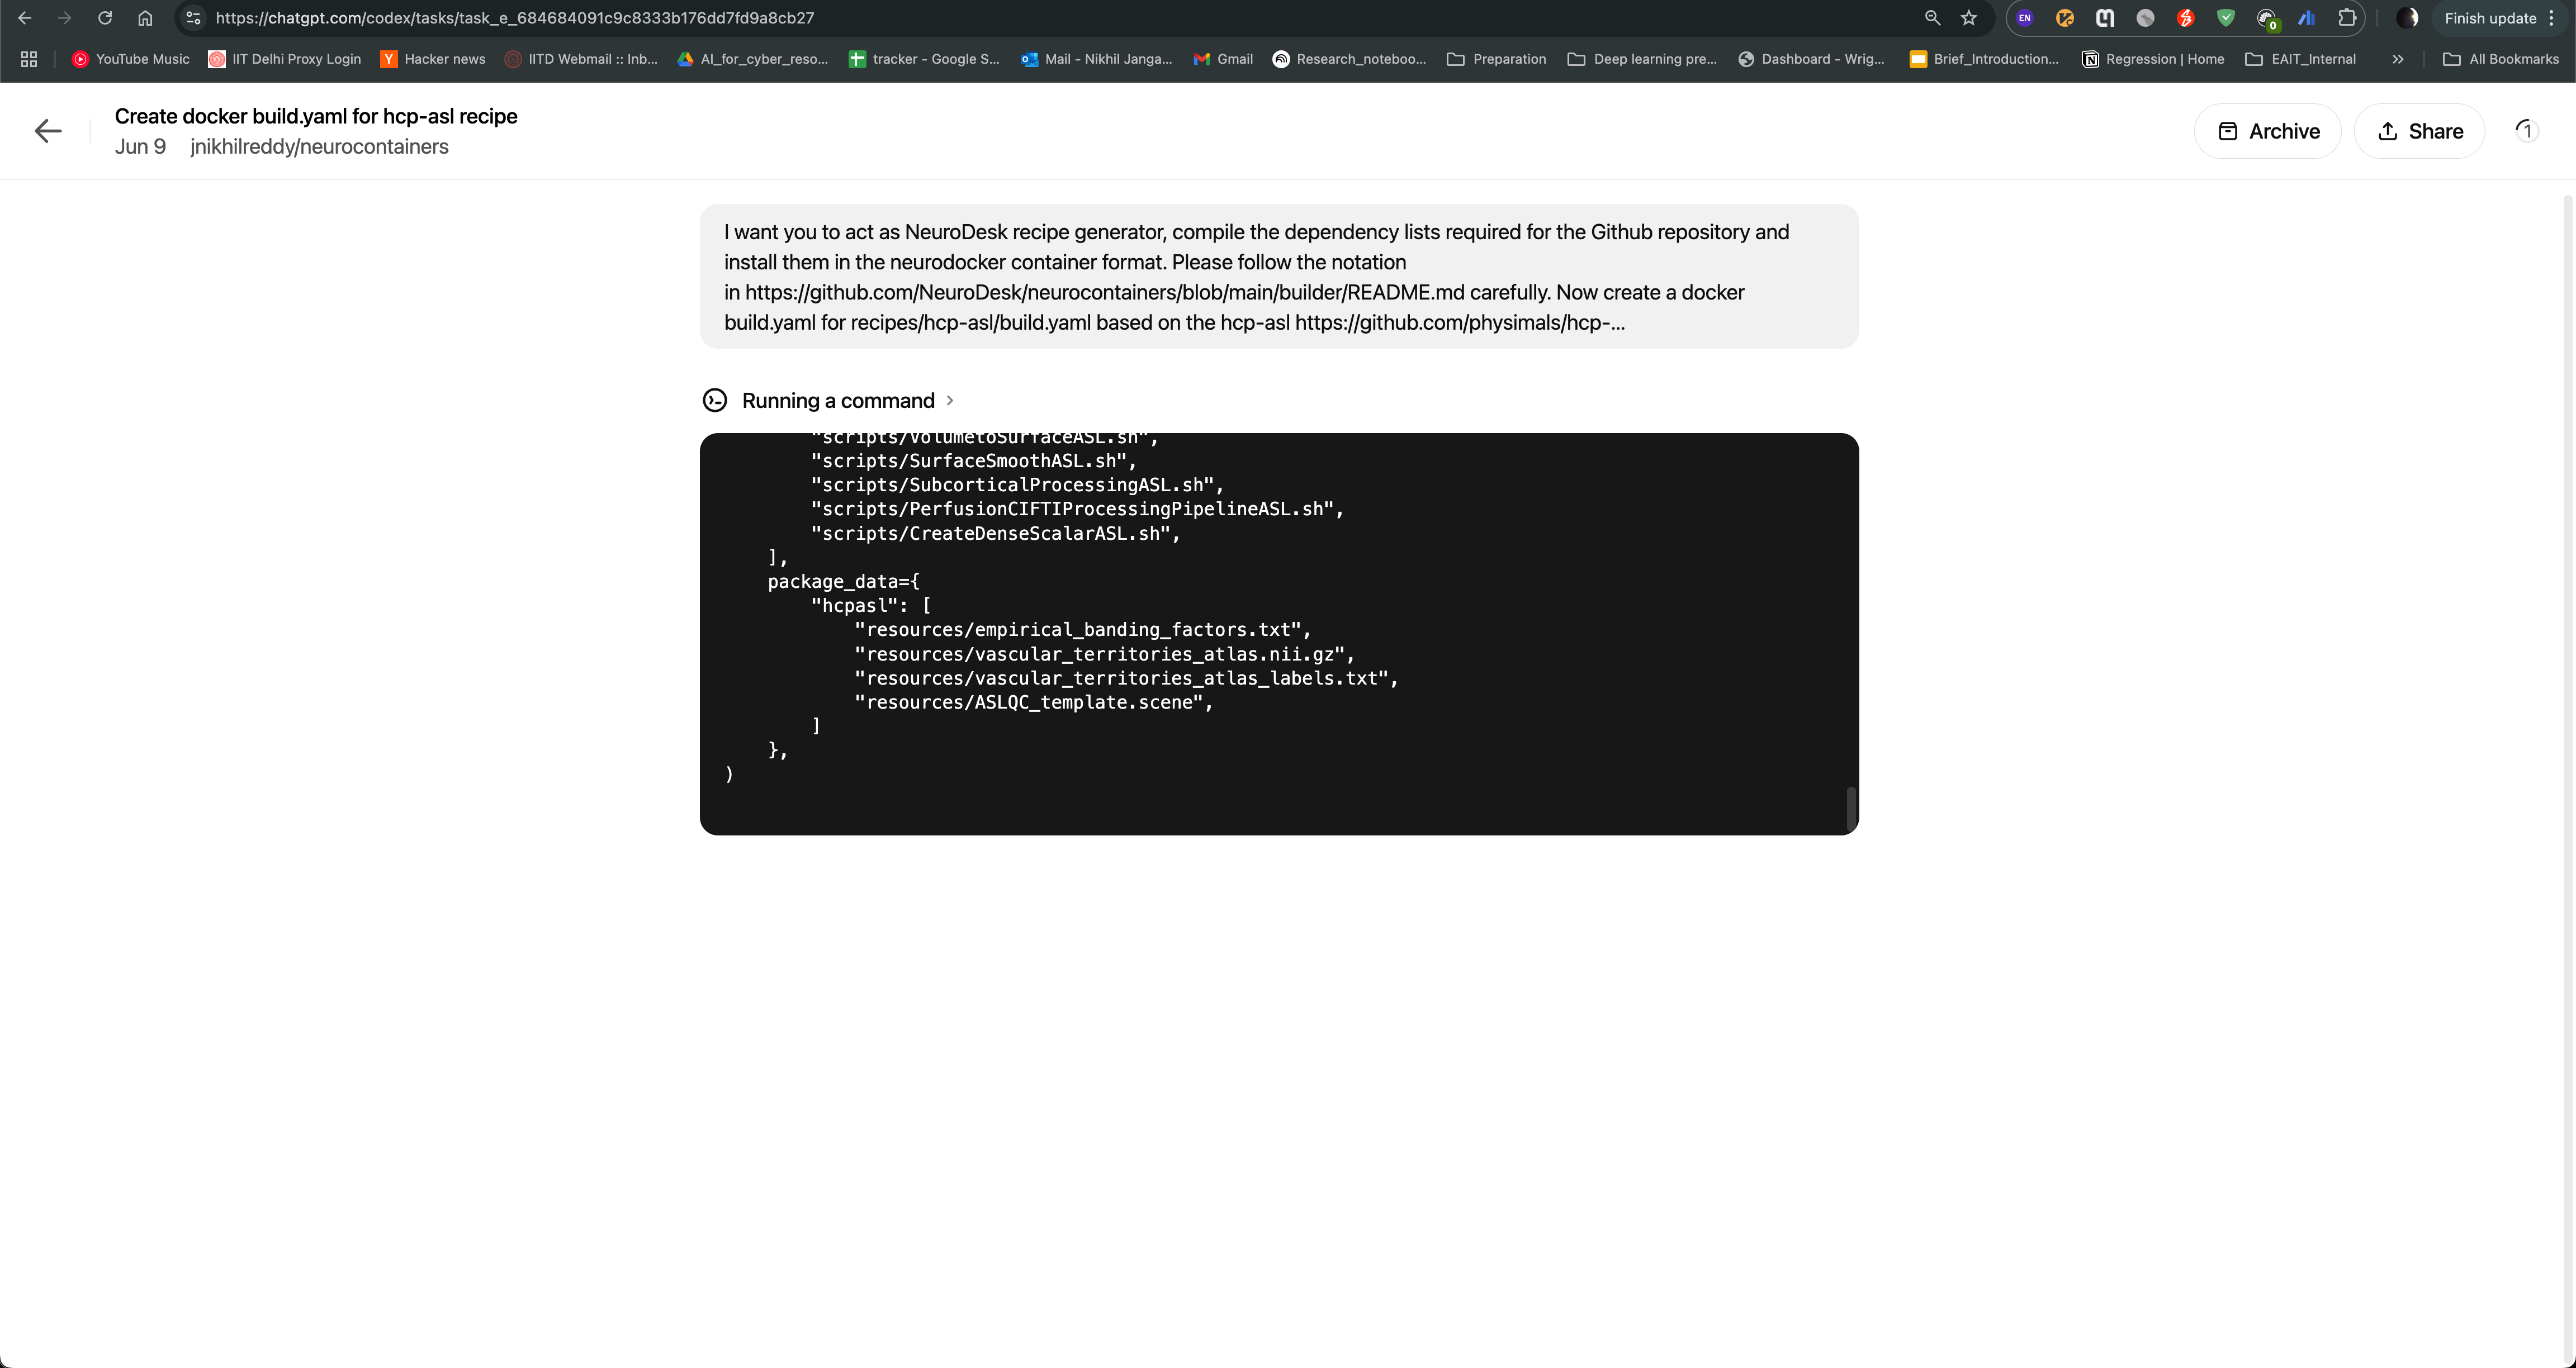Open the apps grid in bookmarks bar
The image size is (2576, 1368).
click(29, 59)
